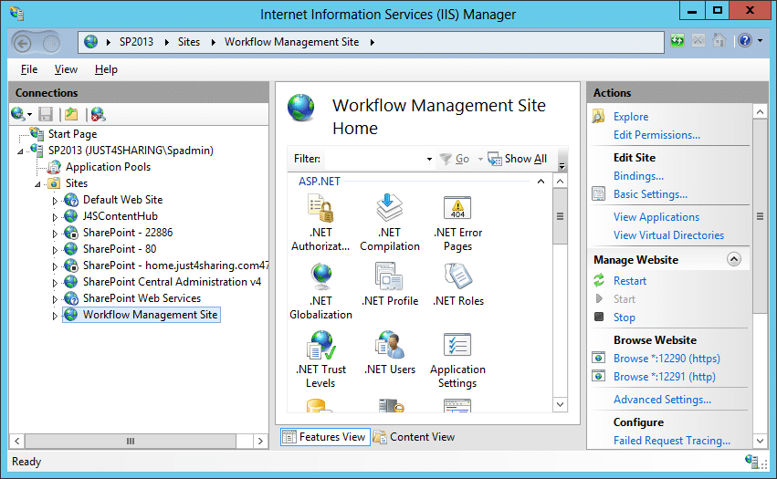This screenshot has height=479, width=777.
Task: Click the Create New Connection icon
Action: click(18, 114)
